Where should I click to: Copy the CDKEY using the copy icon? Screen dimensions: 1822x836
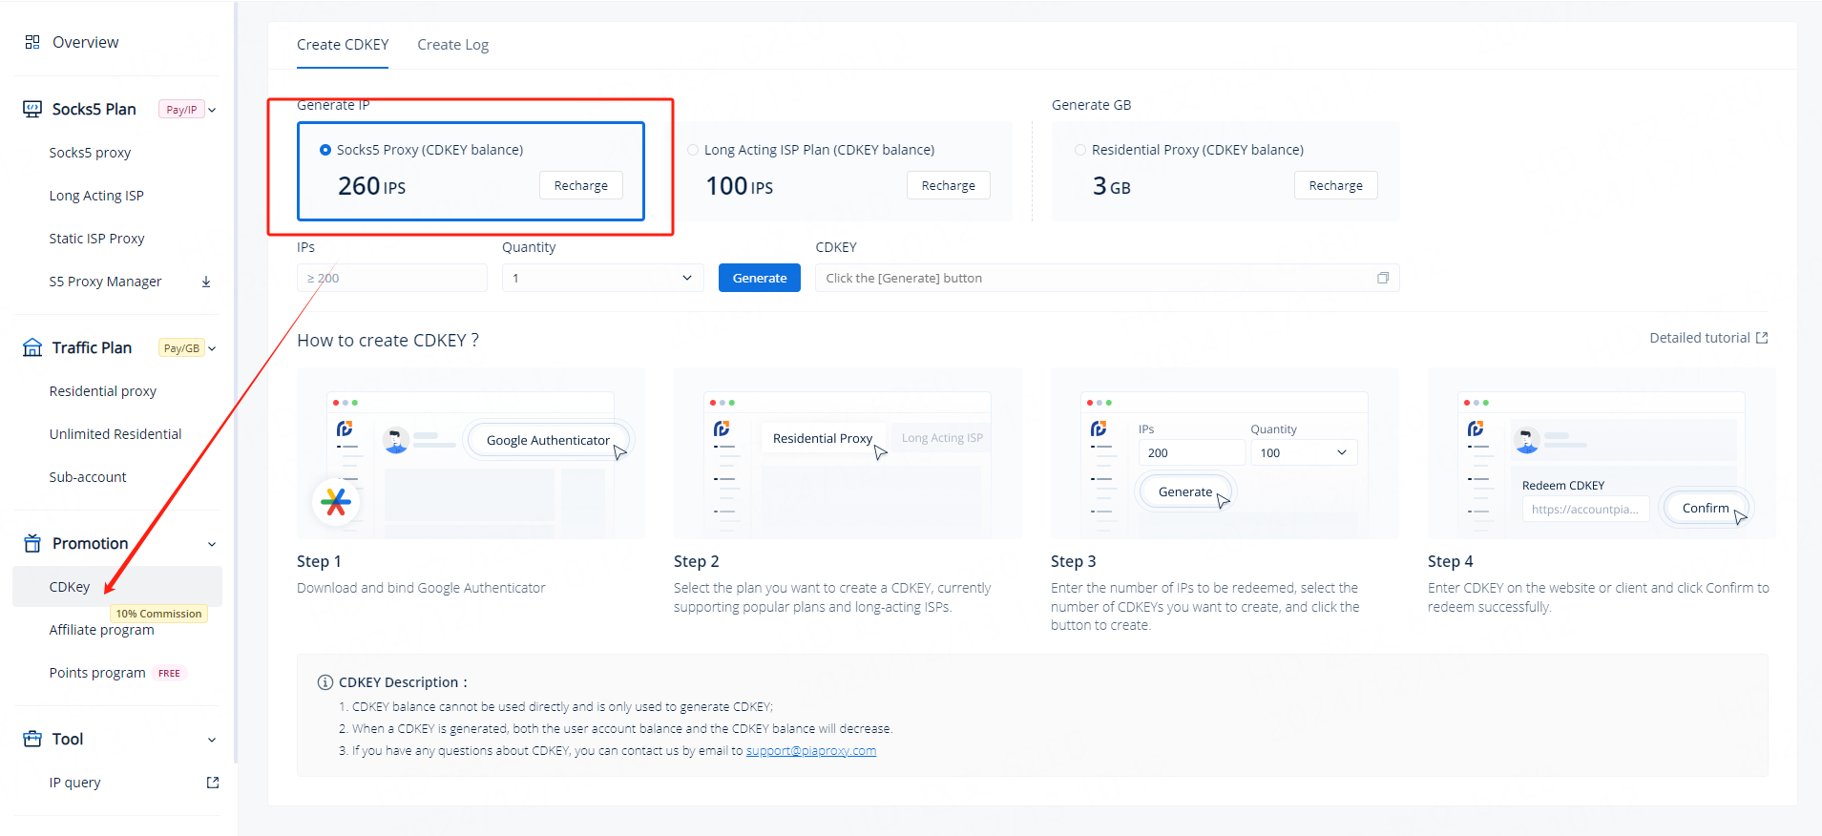coord(1383,278)
